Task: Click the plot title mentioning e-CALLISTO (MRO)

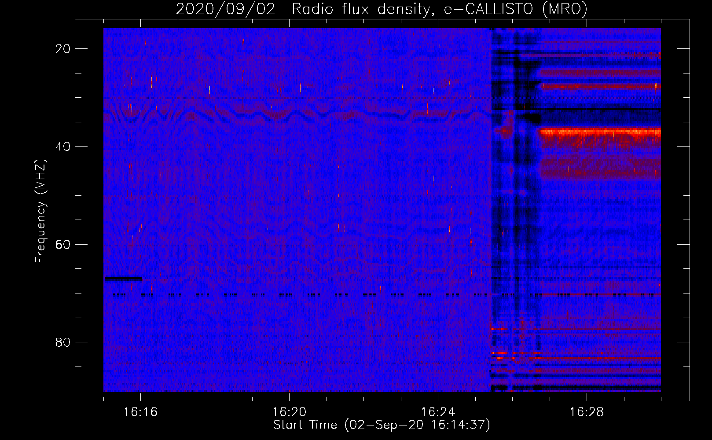Action: click(382, 9)
